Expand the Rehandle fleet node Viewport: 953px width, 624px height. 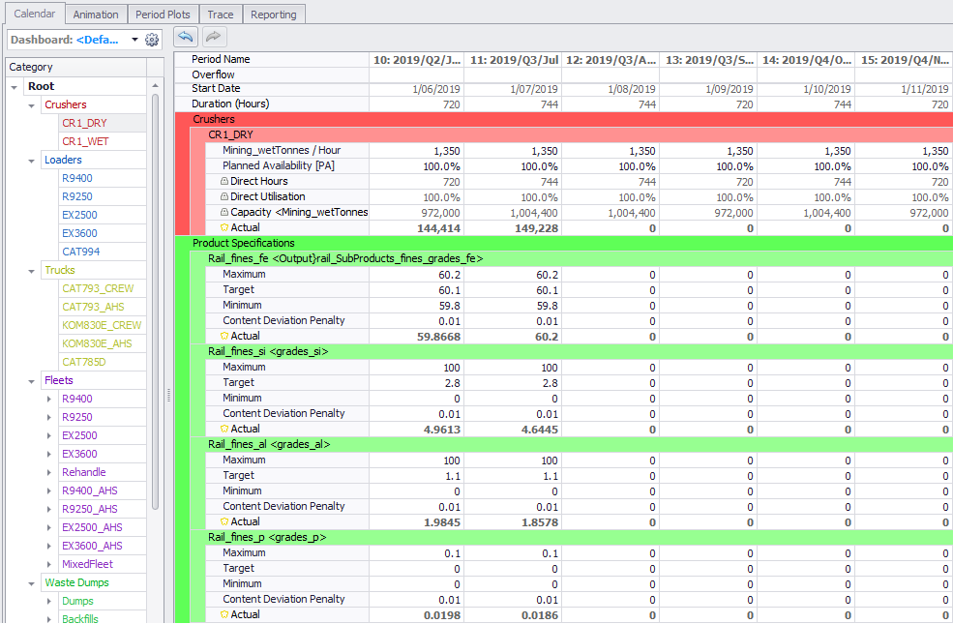coord(50,472)
